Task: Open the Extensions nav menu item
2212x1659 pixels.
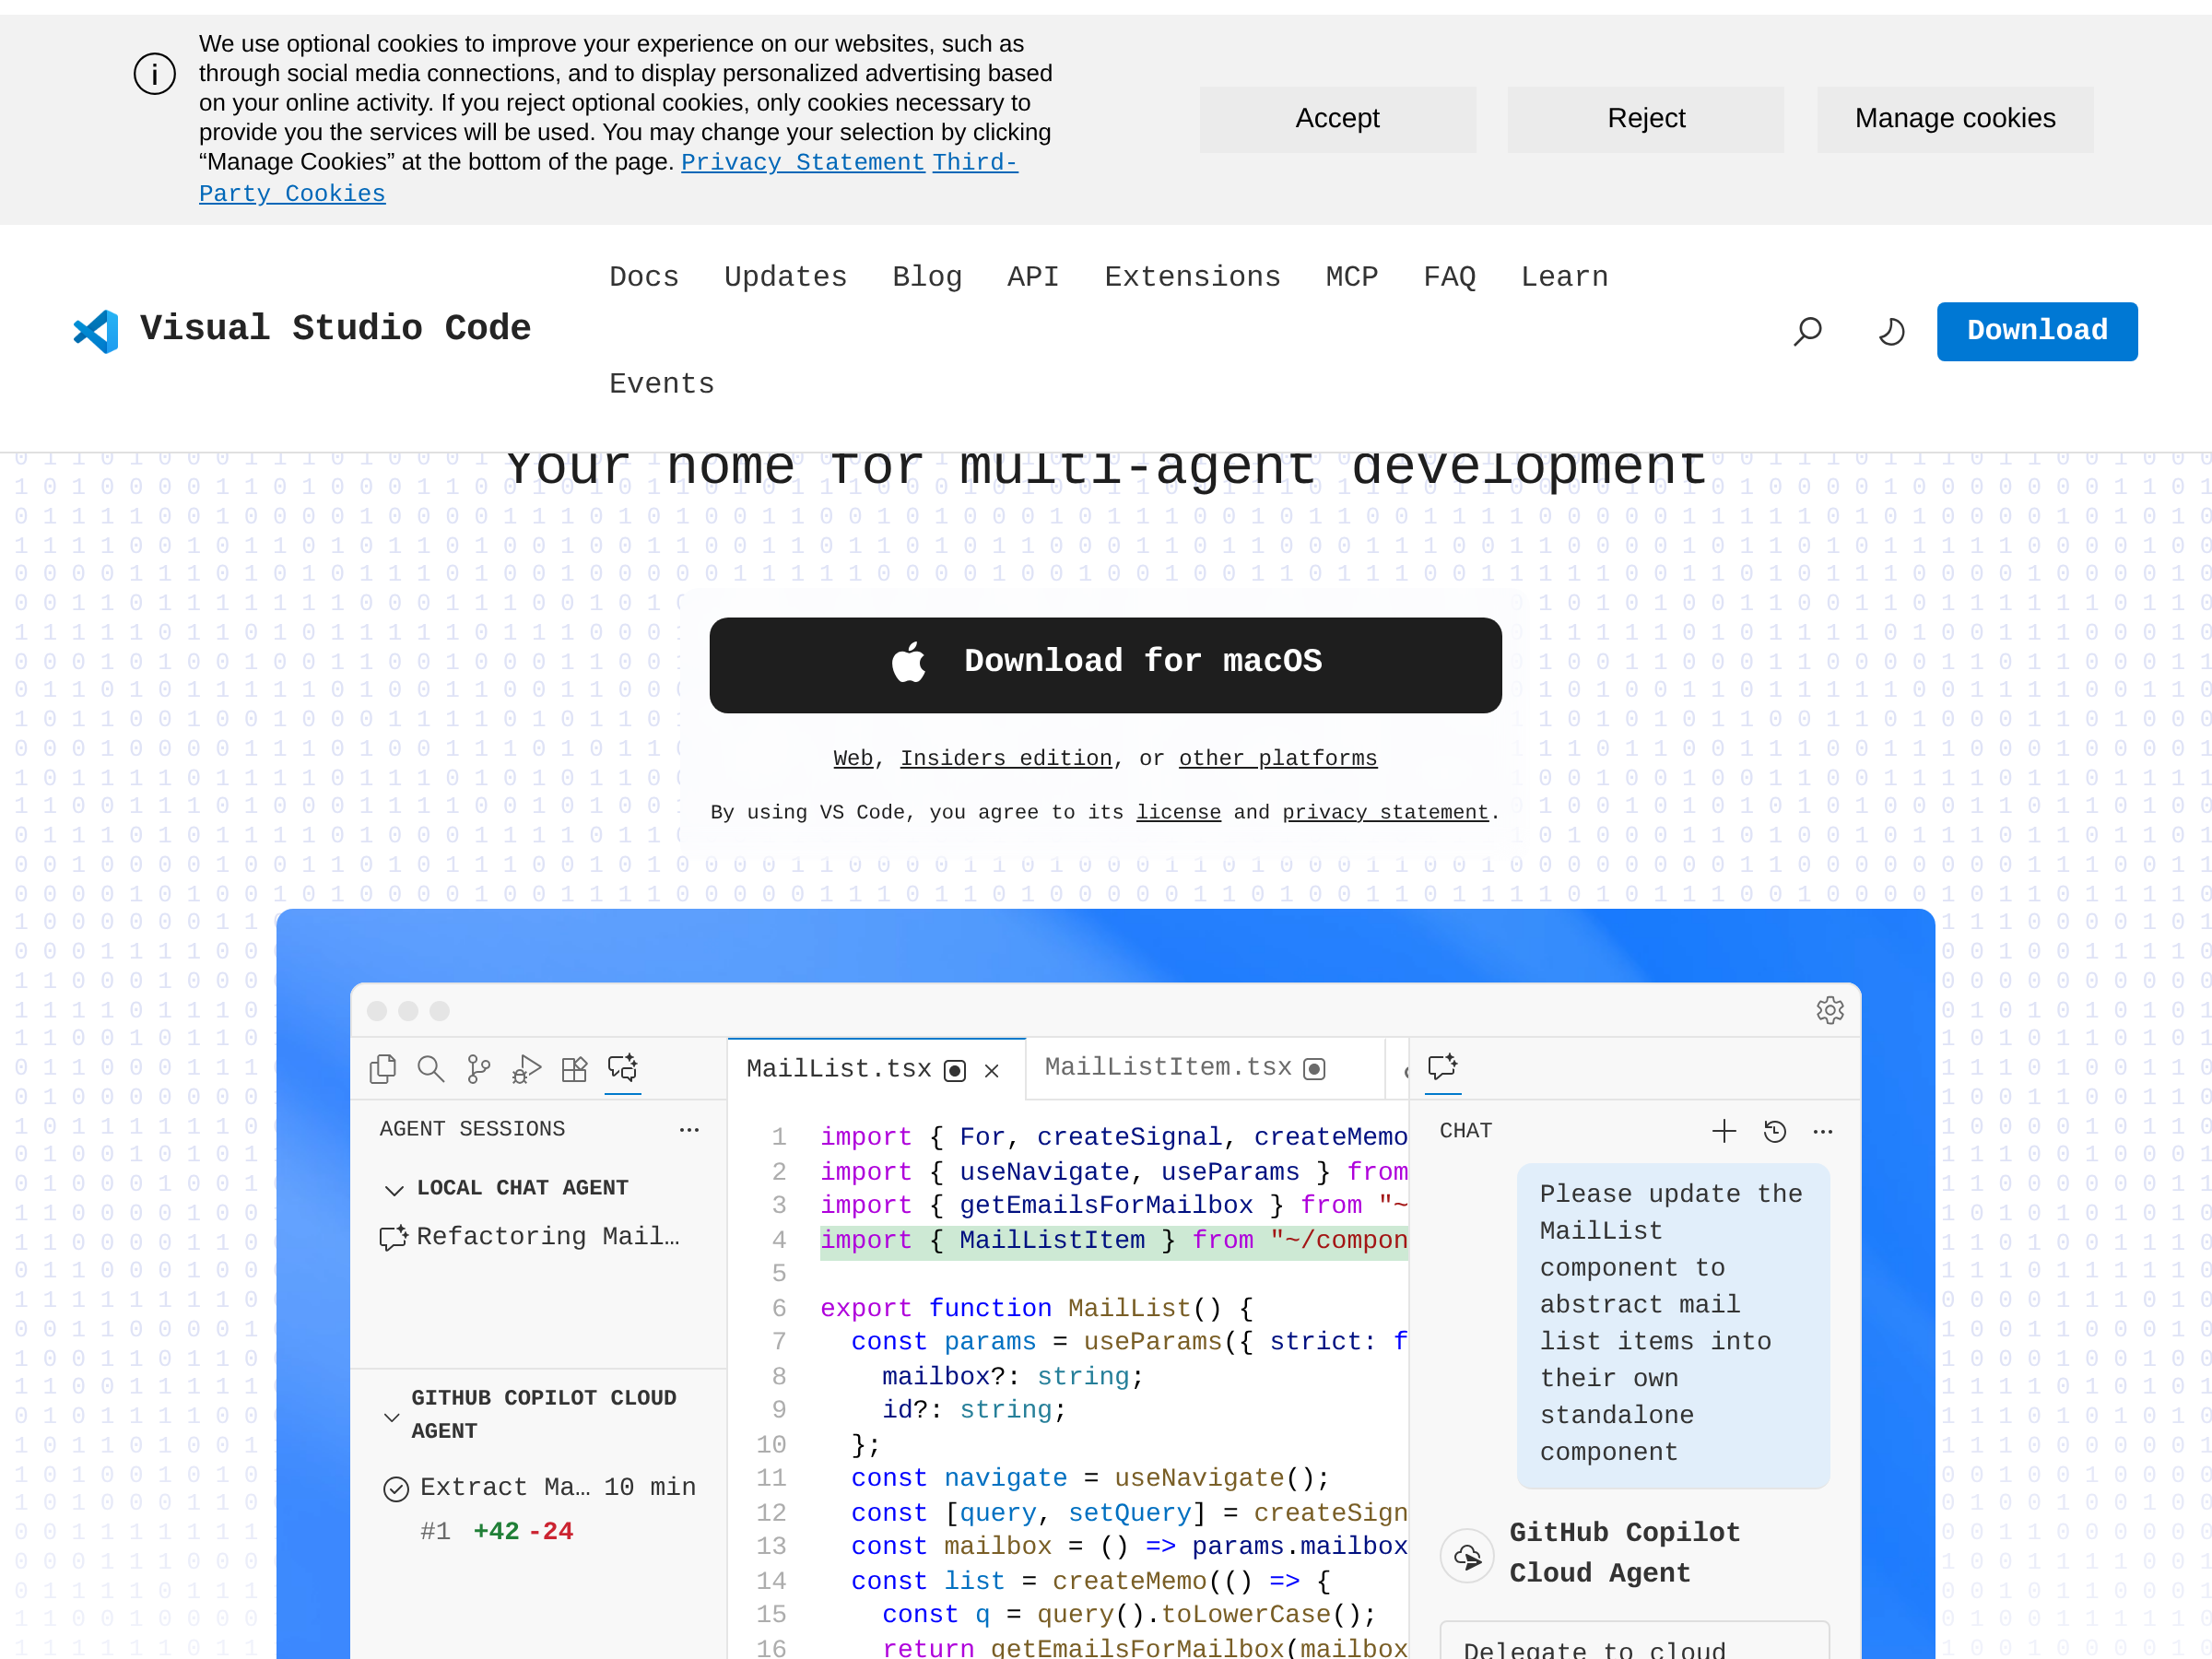Action: (1192, 277)
